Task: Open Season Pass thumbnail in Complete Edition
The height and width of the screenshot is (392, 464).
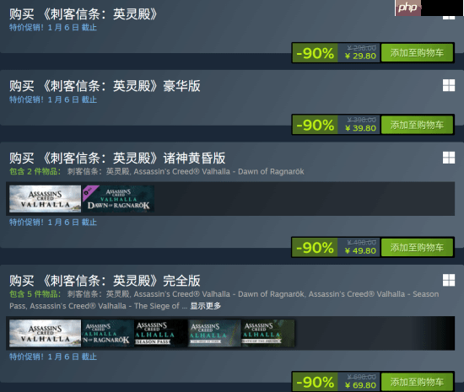Action: click(161, 333)
